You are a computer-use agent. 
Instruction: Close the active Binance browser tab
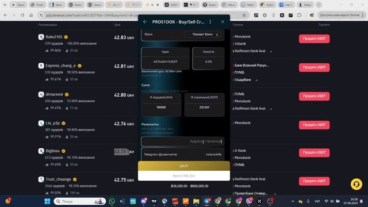[158, 5]
